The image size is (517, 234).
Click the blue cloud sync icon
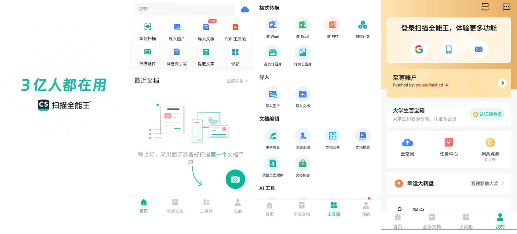245,10
